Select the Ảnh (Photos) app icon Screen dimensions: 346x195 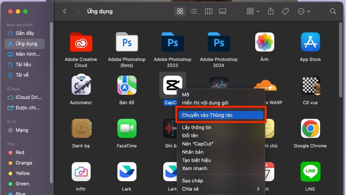click(264, 42)
